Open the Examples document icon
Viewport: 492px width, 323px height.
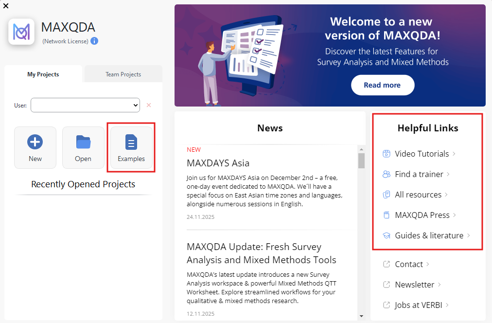click(x=131, y=142)
